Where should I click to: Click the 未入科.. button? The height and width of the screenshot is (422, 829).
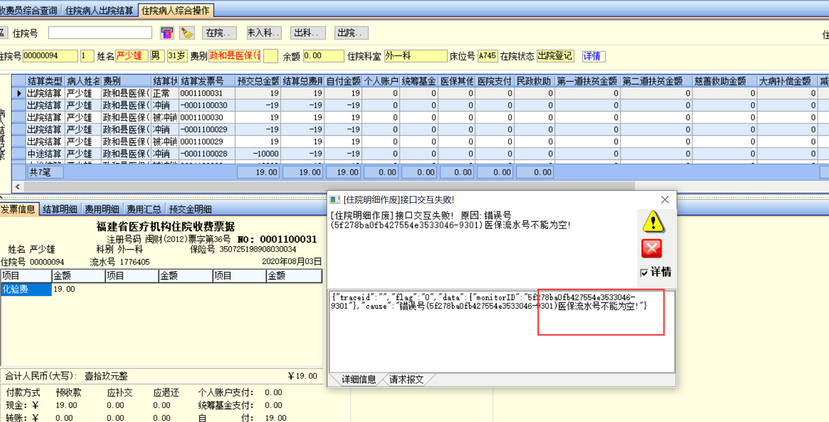click(x=264, y=33)
